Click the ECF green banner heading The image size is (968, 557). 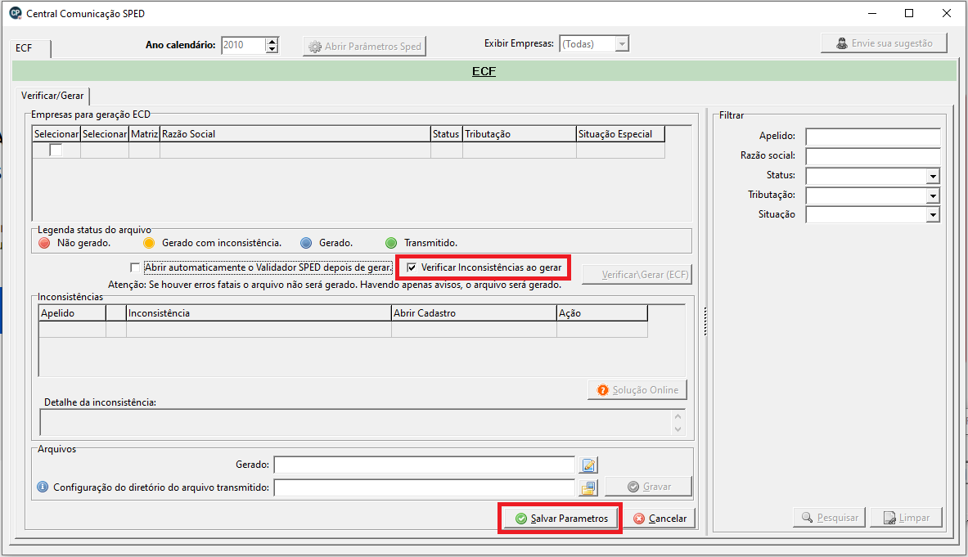click(x=484, y=71)
